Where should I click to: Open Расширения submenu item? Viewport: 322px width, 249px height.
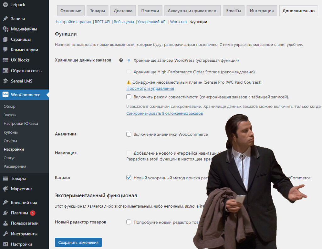15,167
